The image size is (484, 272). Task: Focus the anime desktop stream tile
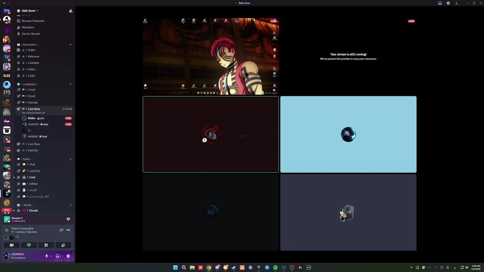pyautogui.click(x=211, y=56)
